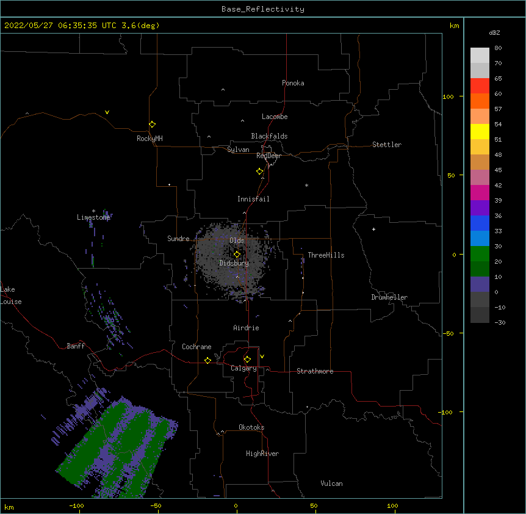Click the yellow diamond marker below Cochrane
Viewport: 526px width, 514px height.
pos(207,360)
